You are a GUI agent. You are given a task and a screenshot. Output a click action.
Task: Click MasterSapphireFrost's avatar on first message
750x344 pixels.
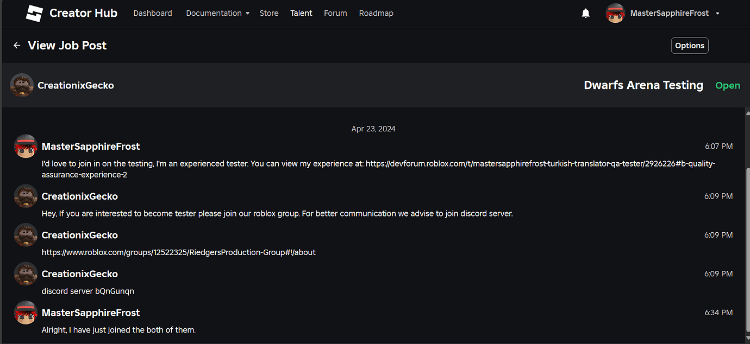[x=26, y=146]
